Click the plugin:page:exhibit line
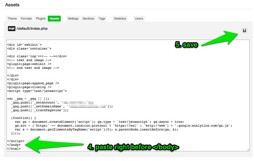Screen dimensions: 254x161 point(29,64)
